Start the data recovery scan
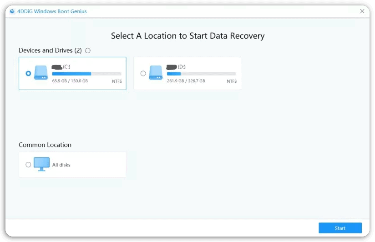The height and width of the screenshot is (242, 375). click(340, 228)
